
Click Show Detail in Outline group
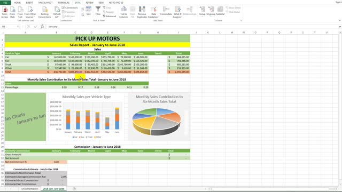(x=233, y=7)
